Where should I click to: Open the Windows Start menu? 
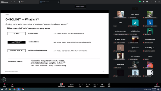(x=2, y=89)
